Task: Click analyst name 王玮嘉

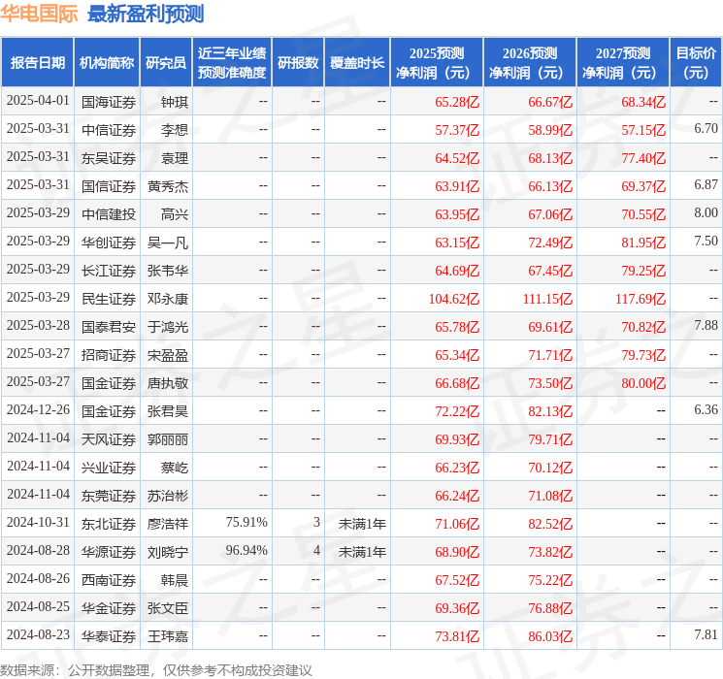Action: tap(168, 636)
